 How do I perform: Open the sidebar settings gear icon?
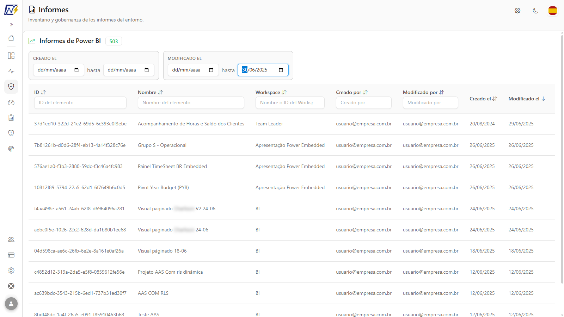(11, 271)
